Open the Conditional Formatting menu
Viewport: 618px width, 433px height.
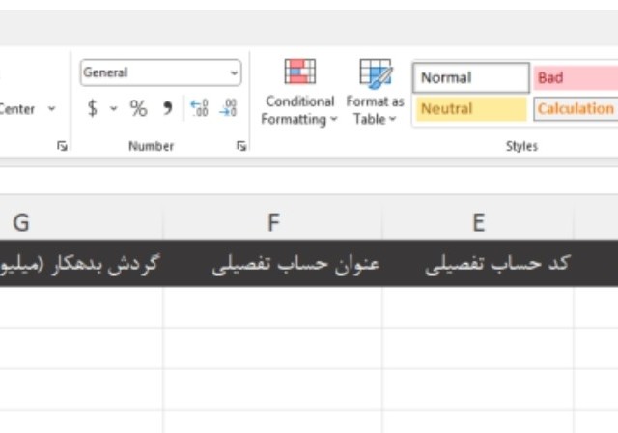click(299, 93)
